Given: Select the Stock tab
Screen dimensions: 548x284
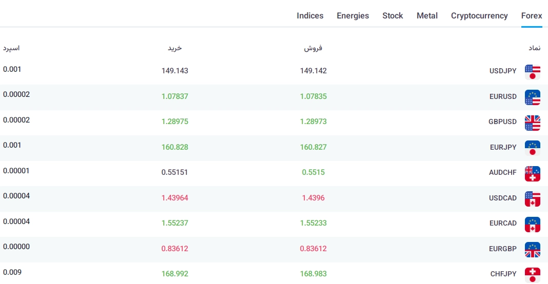Looking at the screenshot, I should [393, 16].
